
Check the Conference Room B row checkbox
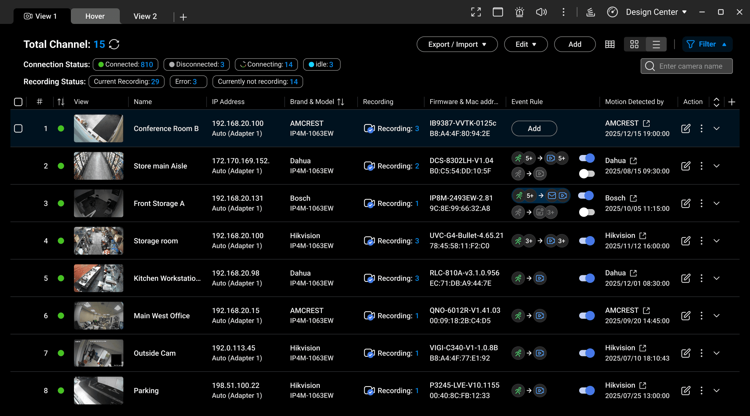point(18,129)
